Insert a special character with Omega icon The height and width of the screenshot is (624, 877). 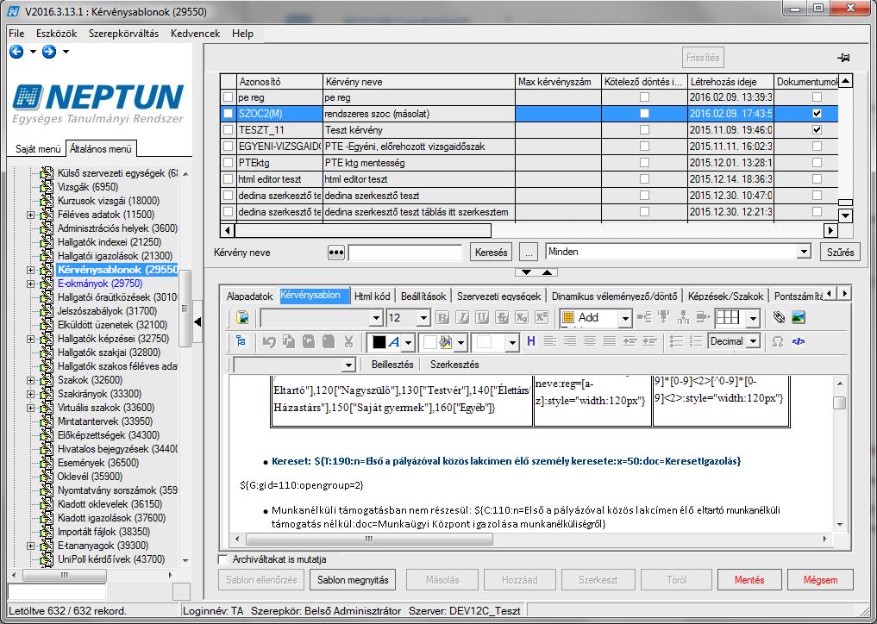click(778, 341)
